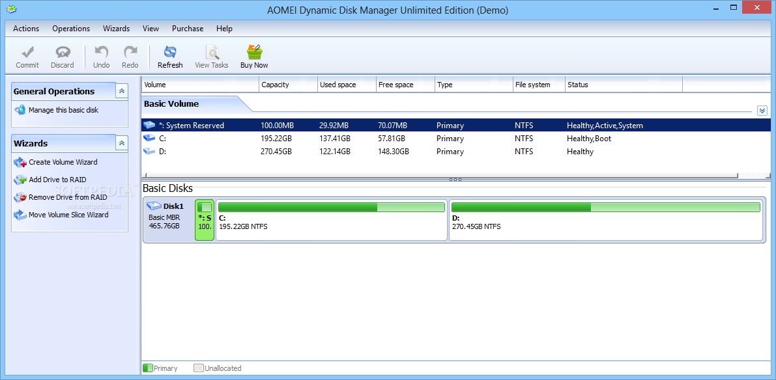The height and width of the screenshot is (380, 776).
Task: Click Remove Drive from RAID link
Action: click(x=68, y=198)
